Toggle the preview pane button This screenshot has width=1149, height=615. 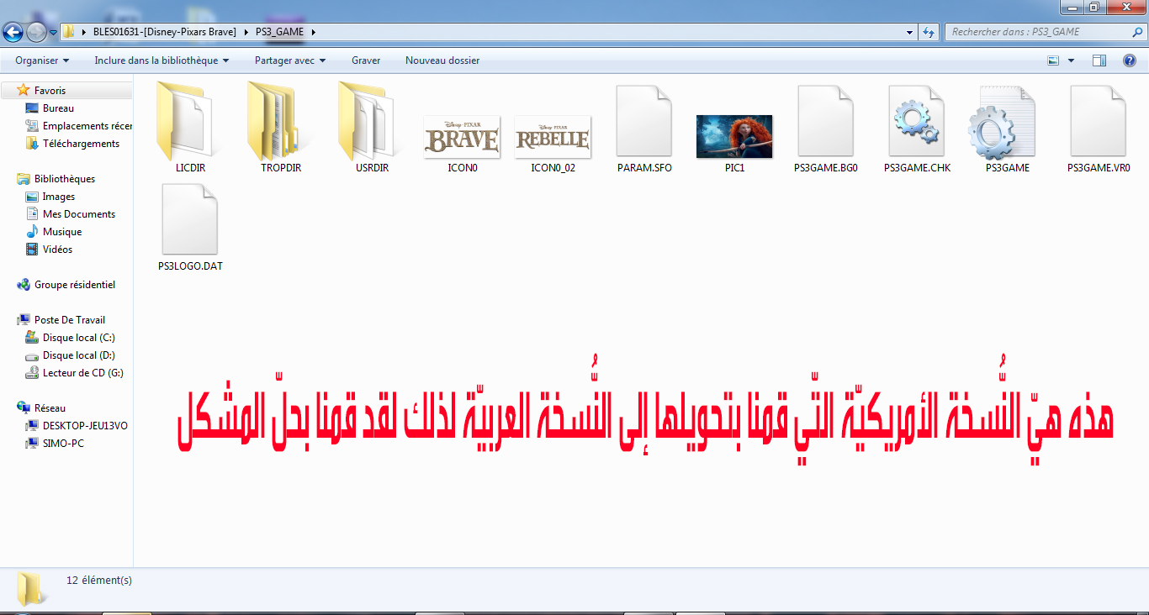[1099, 60]
